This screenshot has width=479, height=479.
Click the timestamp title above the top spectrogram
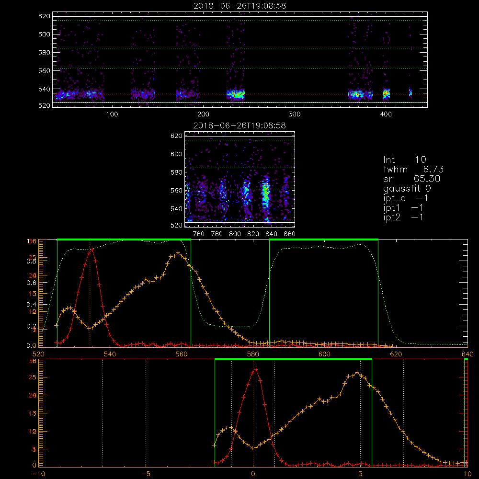(x=239, y=6)
